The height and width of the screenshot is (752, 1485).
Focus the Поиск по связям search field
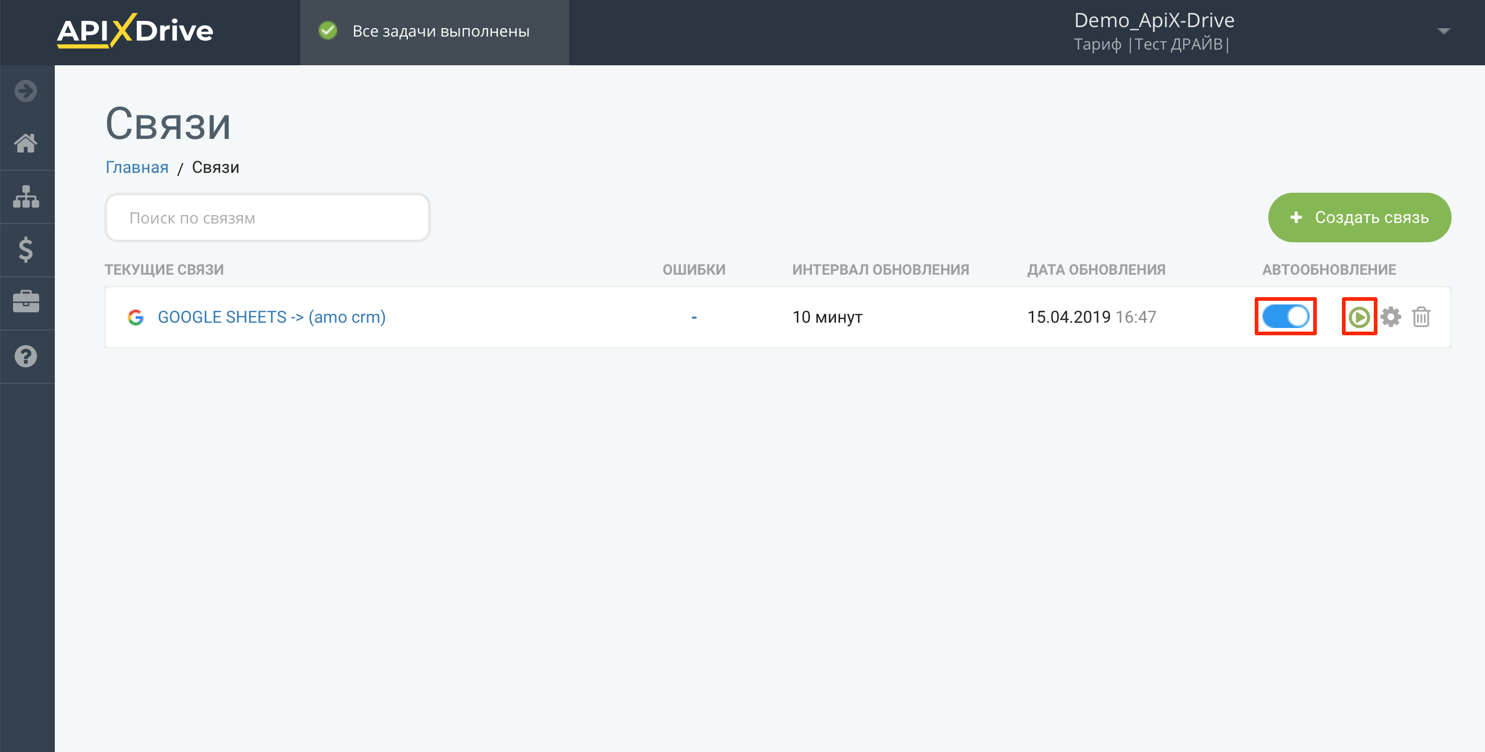(267, 218)
